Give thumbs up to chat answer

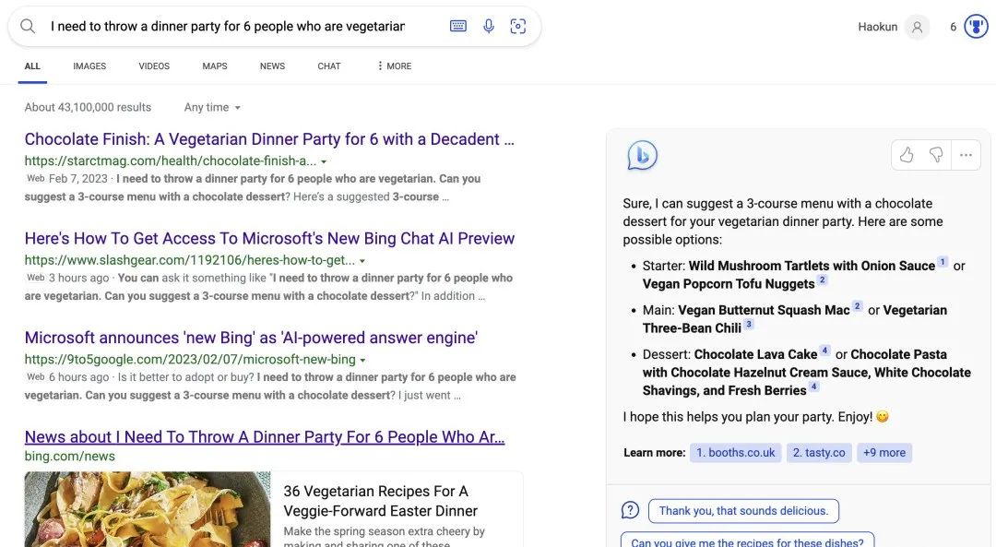[x=907, y=155]
